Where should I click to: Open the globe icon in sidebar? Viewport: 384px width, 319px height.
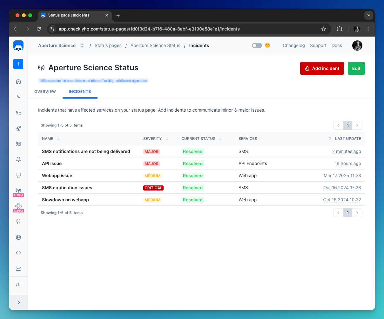(18, 237)
